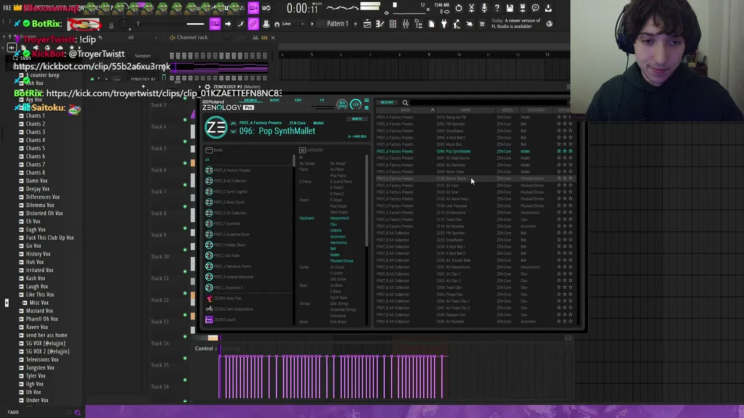Switch to Zenology BROWSE tab
The height and width of the screenshot is (418, 744).
[251, 100]
